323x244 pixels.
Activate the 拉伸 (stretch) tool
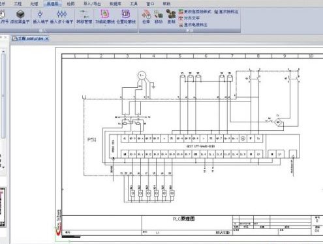tap(146, 16)
